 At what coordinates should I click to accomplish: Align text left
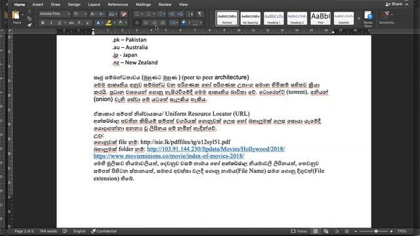click(x=137, y=23)
